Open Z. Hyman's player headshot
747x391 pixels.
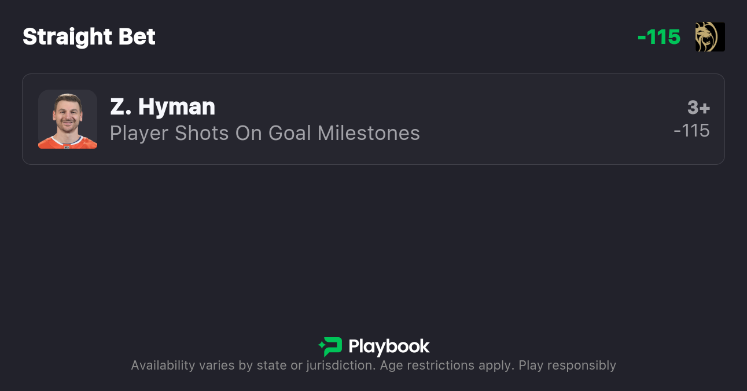68,119
